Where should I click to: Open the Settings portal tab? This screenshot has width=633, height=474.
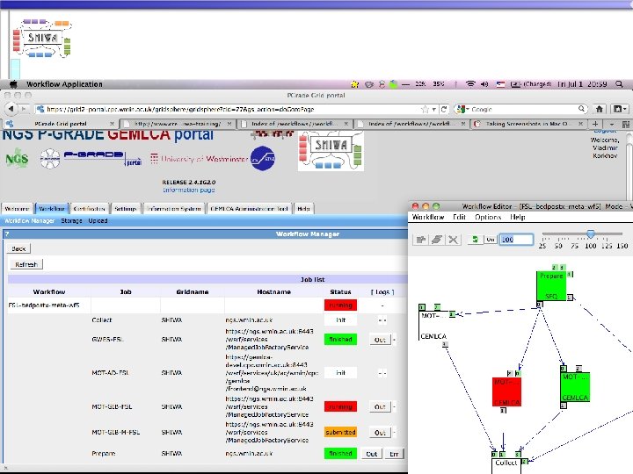[126, 208]
